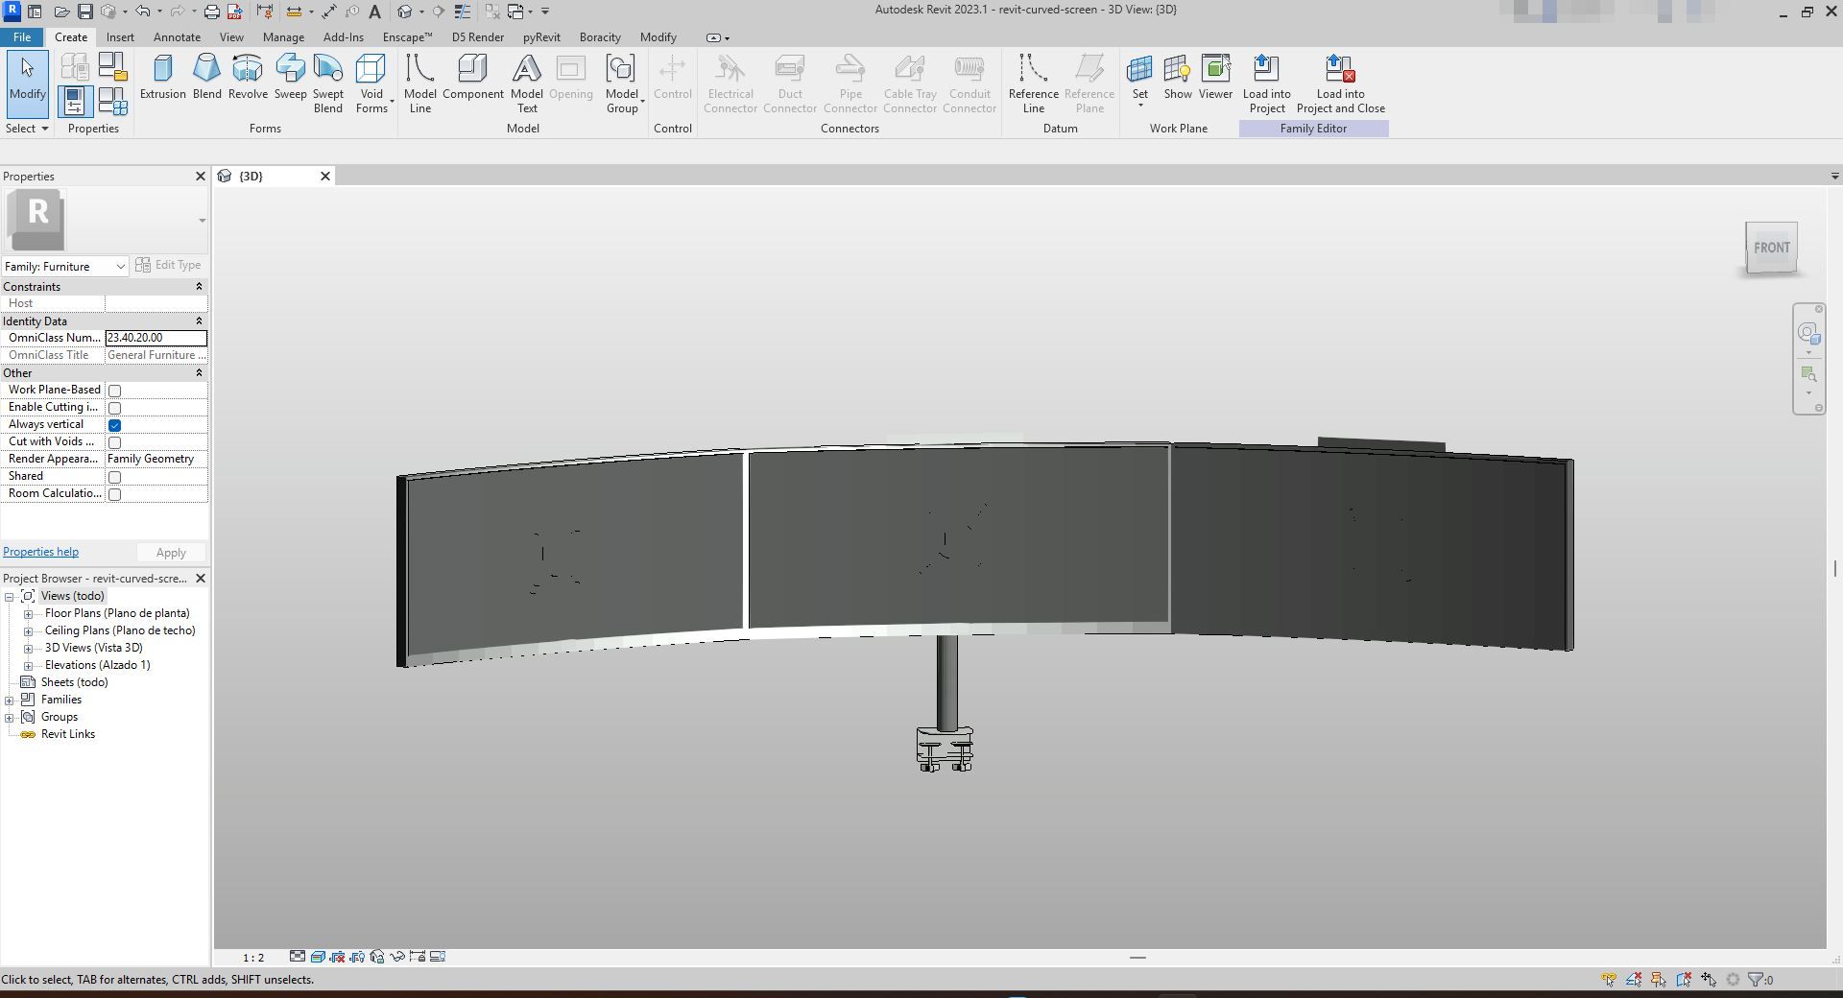Expand the Families tree node
The image size is (1843, 998).
(10, 700)
